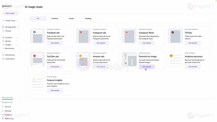Screen dimensions: 217x122
Task: Open Benchmarks in the sidebar
Action: click(x=9, y=49)
